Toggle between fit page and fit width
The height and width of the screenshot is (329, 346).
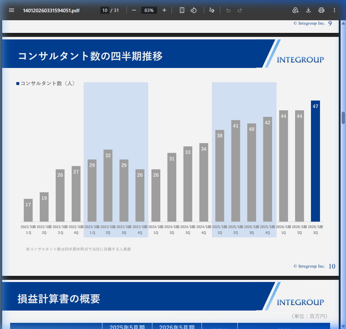tap(182, 10)
